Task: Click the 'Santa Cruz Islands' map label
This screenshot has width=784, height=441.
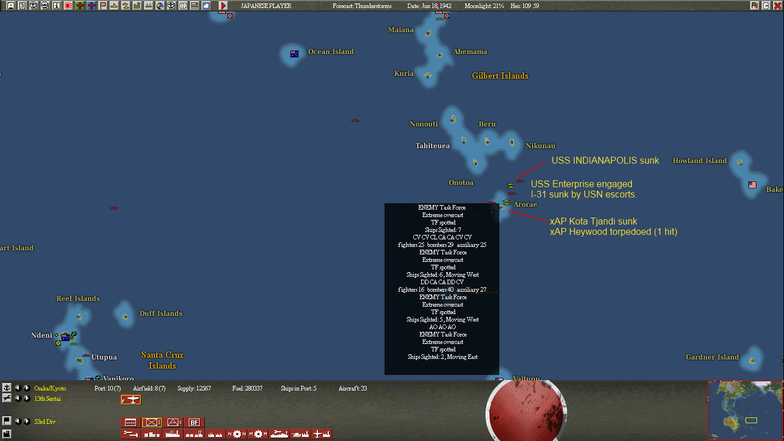Action: click(162, 360)
